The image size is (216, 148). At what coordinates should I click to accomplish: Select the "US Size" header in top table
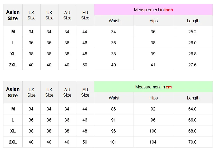(31, 15)
